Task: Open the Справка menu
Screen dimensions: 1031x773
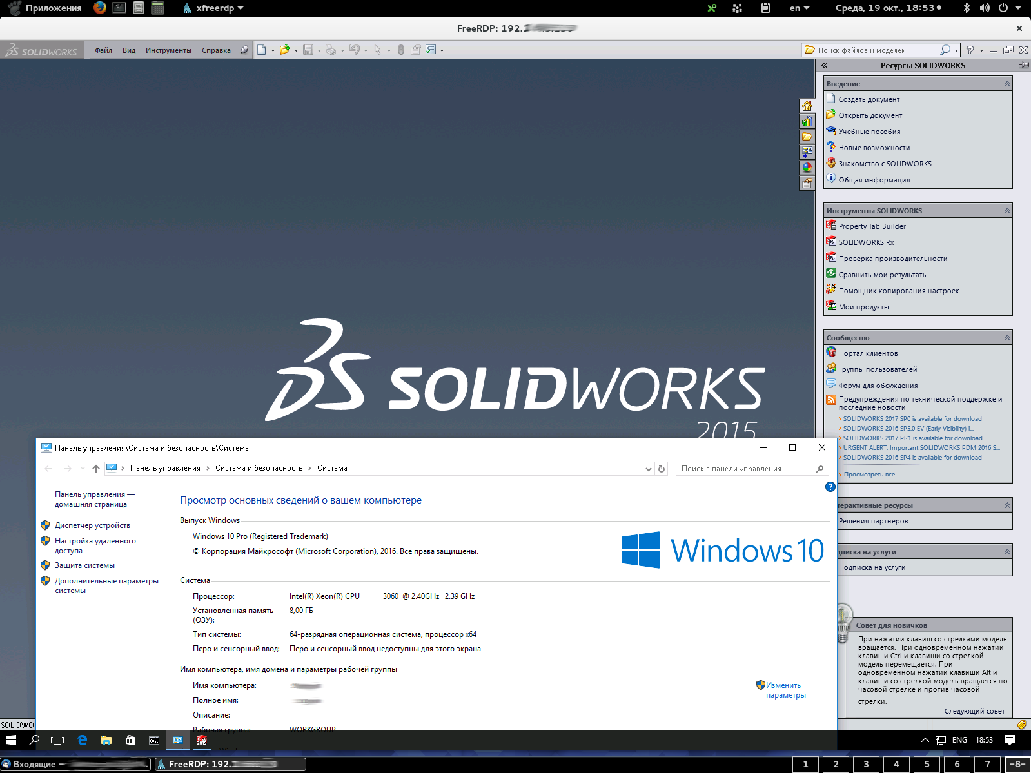Action: 216,50
